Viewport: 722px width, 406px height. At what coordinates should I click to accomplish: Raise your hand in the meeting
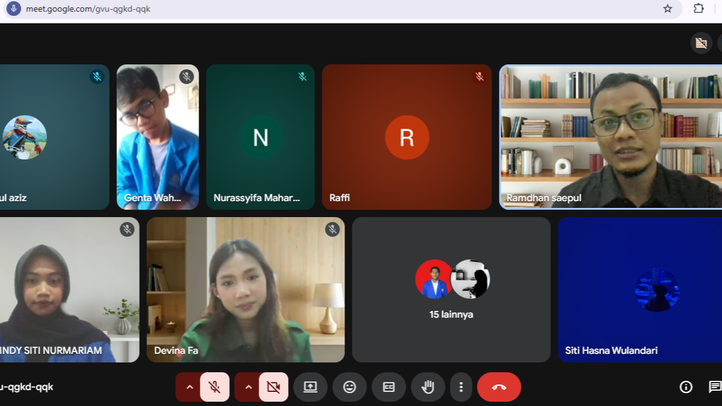(x=428, y=387)
